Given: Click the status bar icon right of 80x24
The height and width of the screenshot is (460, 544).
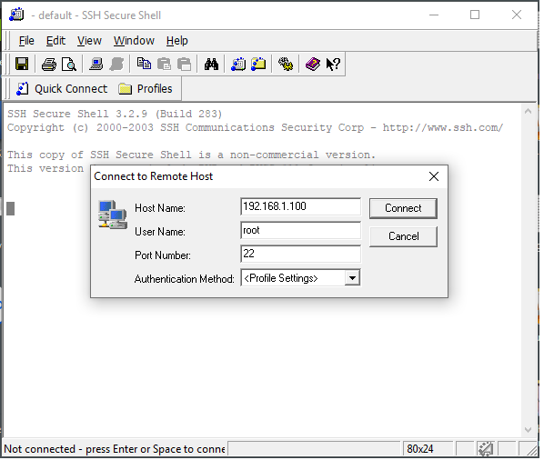Looking at the screenshot, I should click(x=486, y=449).
